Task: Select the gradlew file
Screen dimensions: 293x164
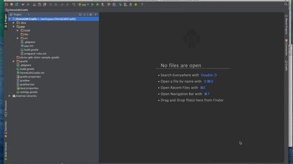Action: pos(23,81)
